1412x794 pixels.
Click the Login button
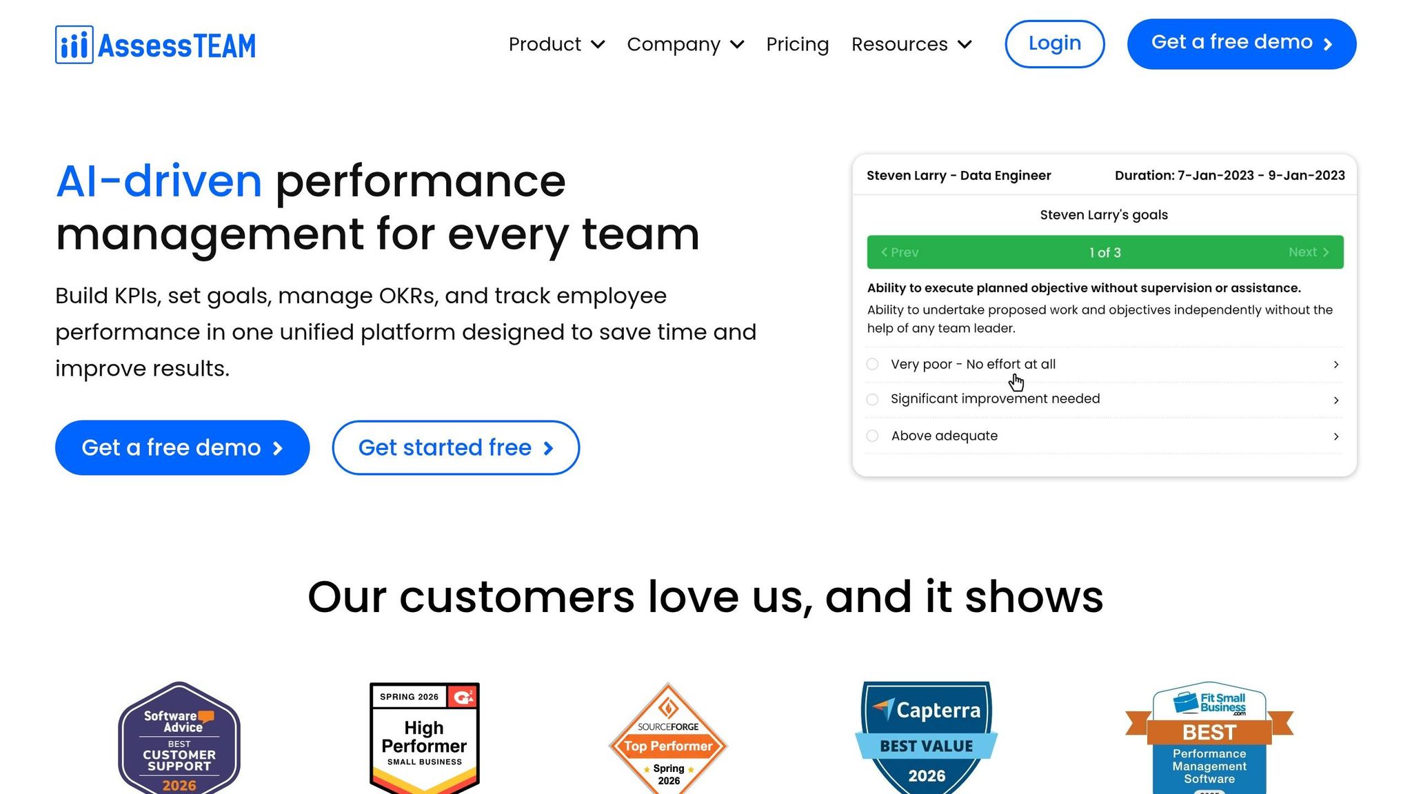coord(1055,43)
